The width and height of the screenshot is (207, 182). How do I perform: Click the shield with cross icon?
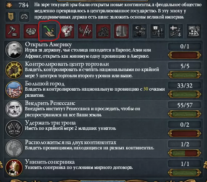(x=11, y=17)
